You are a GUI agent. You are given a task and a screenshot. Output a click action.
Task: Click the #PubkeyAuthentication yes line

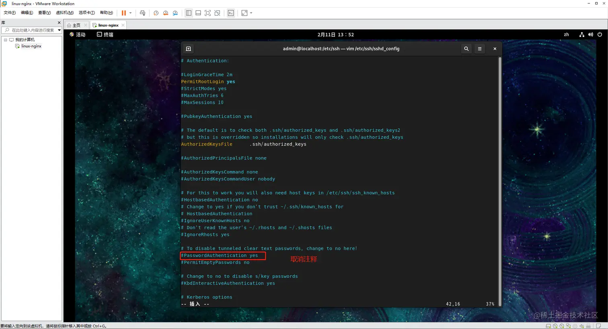tap(216, 116)
